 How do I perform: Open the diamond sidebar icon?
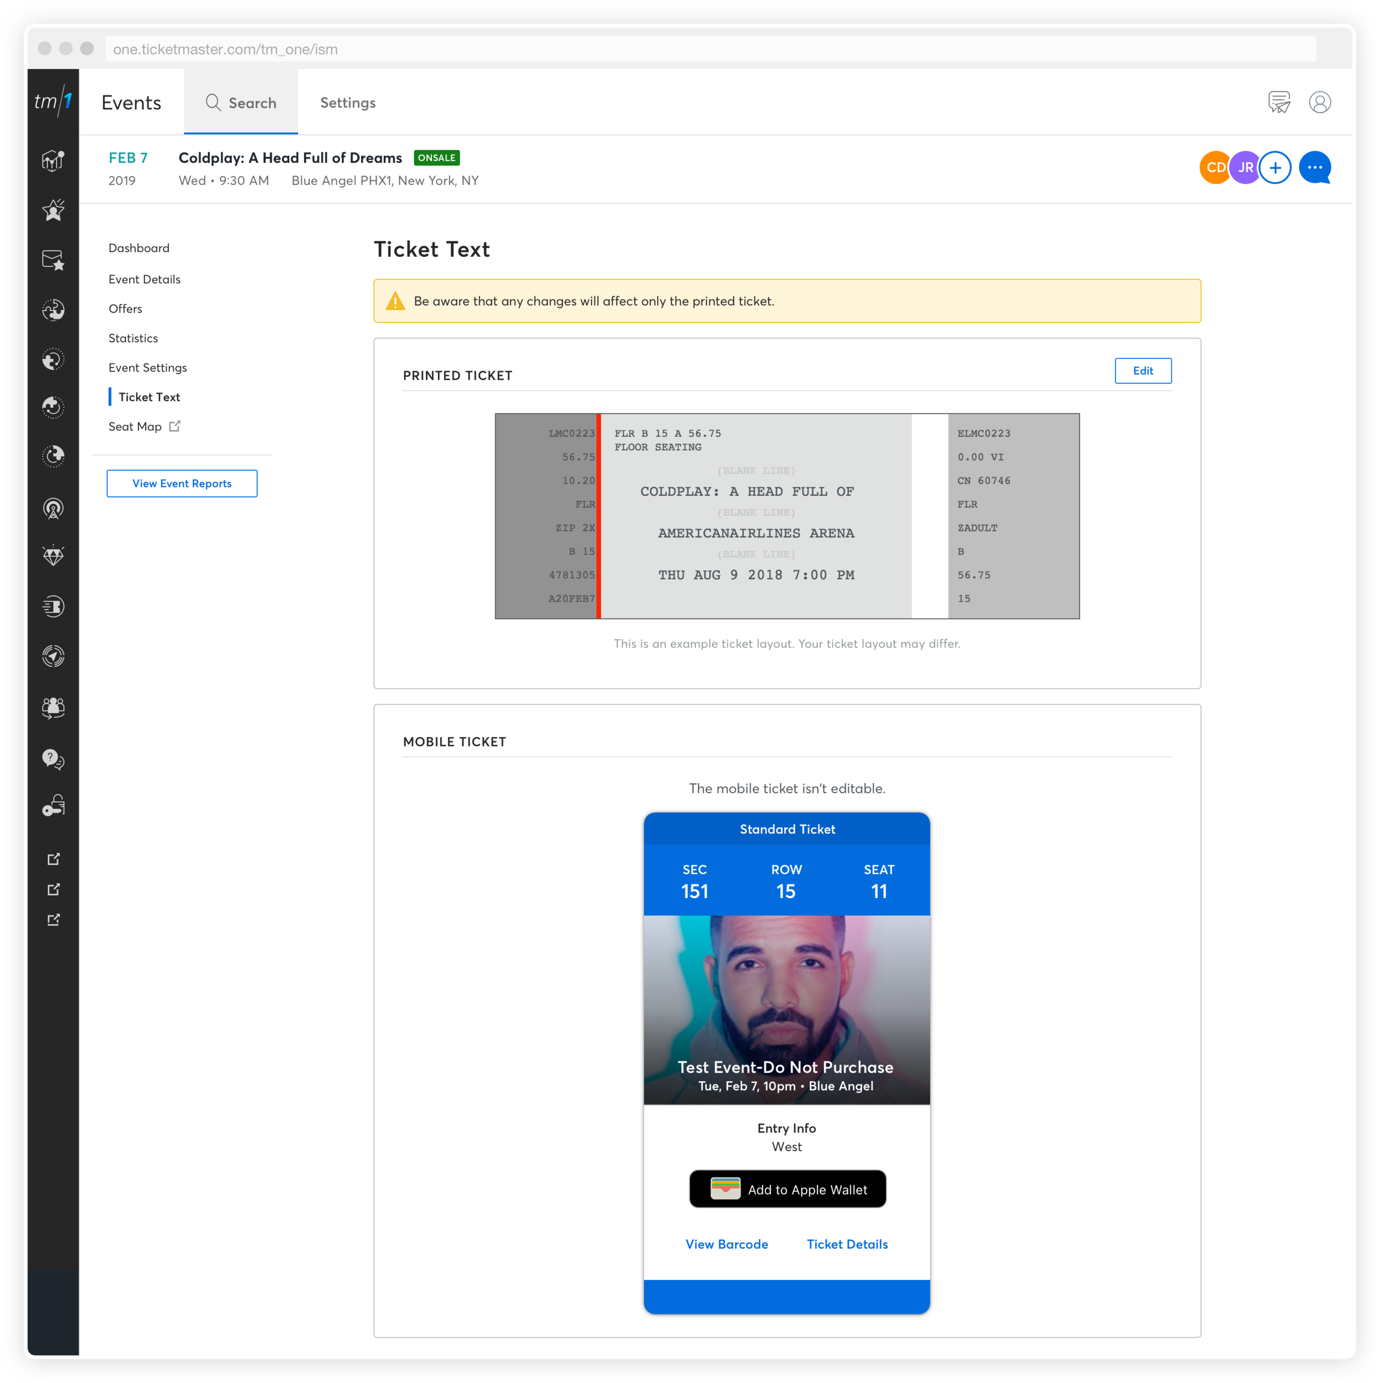tap(53, 556)
